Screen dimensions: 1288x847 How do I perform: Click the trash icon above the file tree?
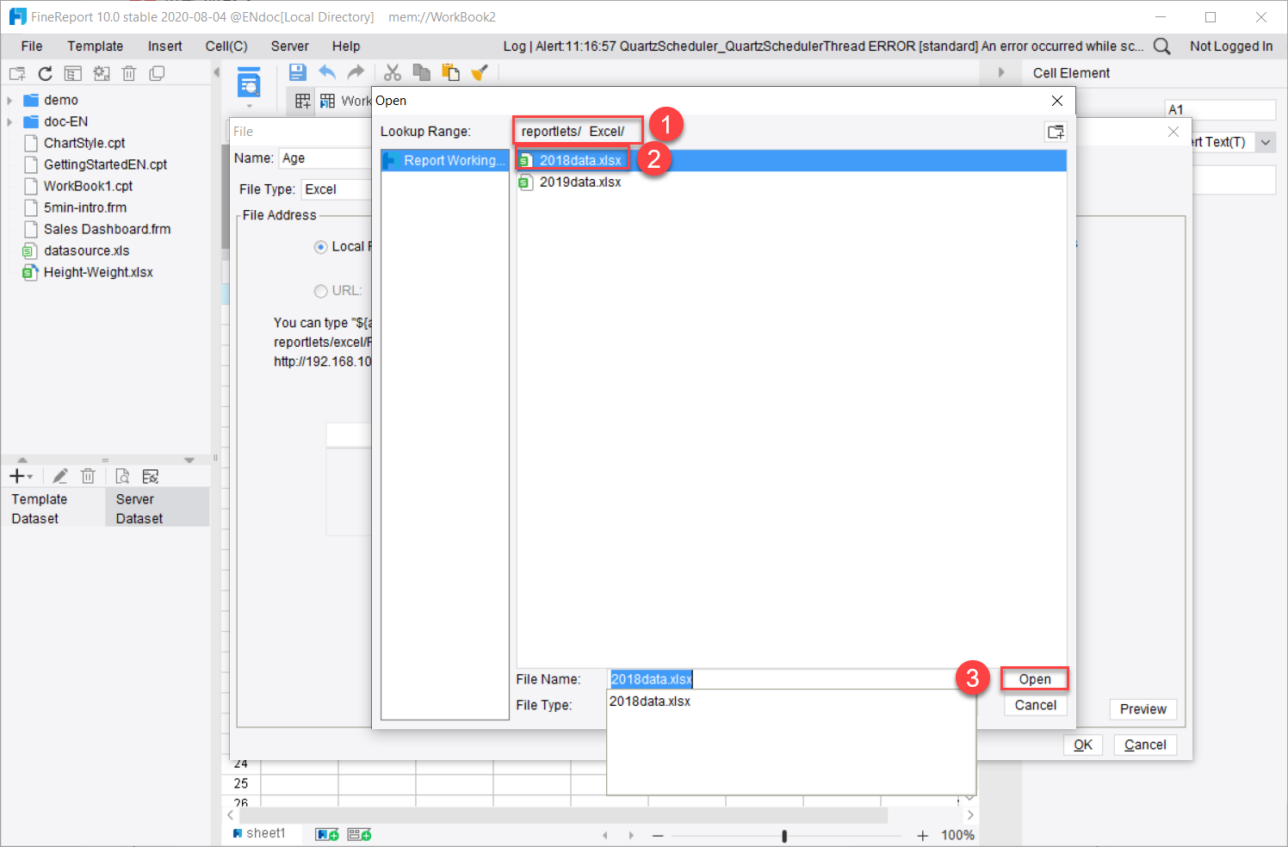click(x=129, y=73)
